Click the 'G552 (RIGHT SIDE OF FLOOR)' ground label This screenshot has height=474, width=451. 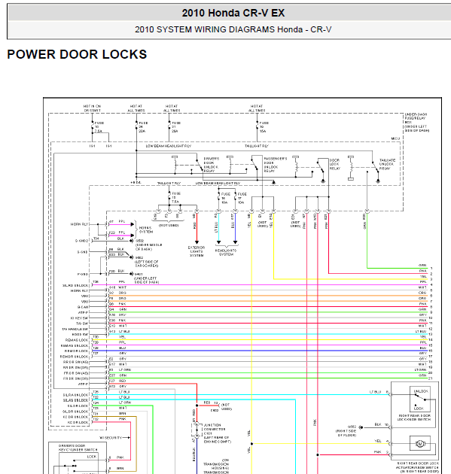[347, 431]
